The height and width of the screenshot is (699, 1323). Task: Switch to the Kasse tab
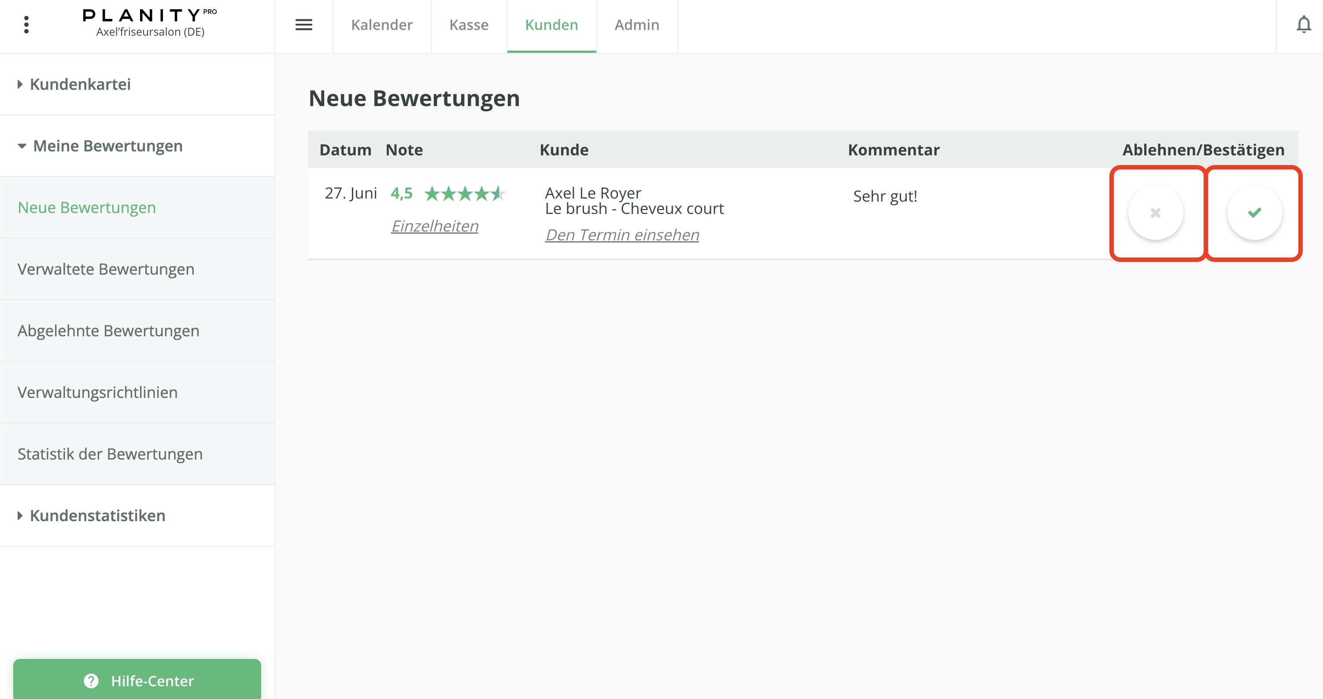[469, 25]
